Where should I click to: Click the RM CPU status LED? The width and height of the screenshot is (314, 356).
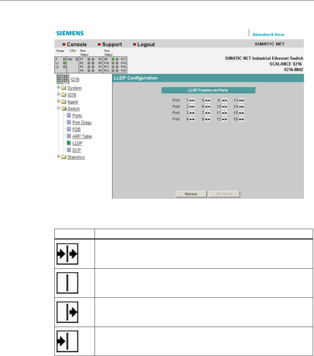(77, 59)
